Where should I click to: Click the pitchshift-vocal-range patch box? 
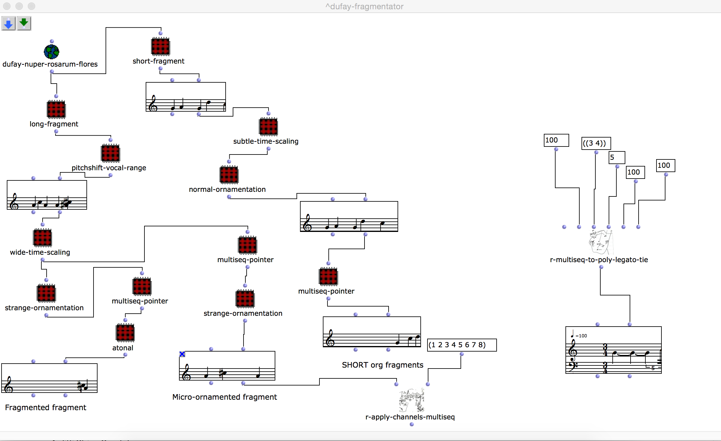pos(110,153)
